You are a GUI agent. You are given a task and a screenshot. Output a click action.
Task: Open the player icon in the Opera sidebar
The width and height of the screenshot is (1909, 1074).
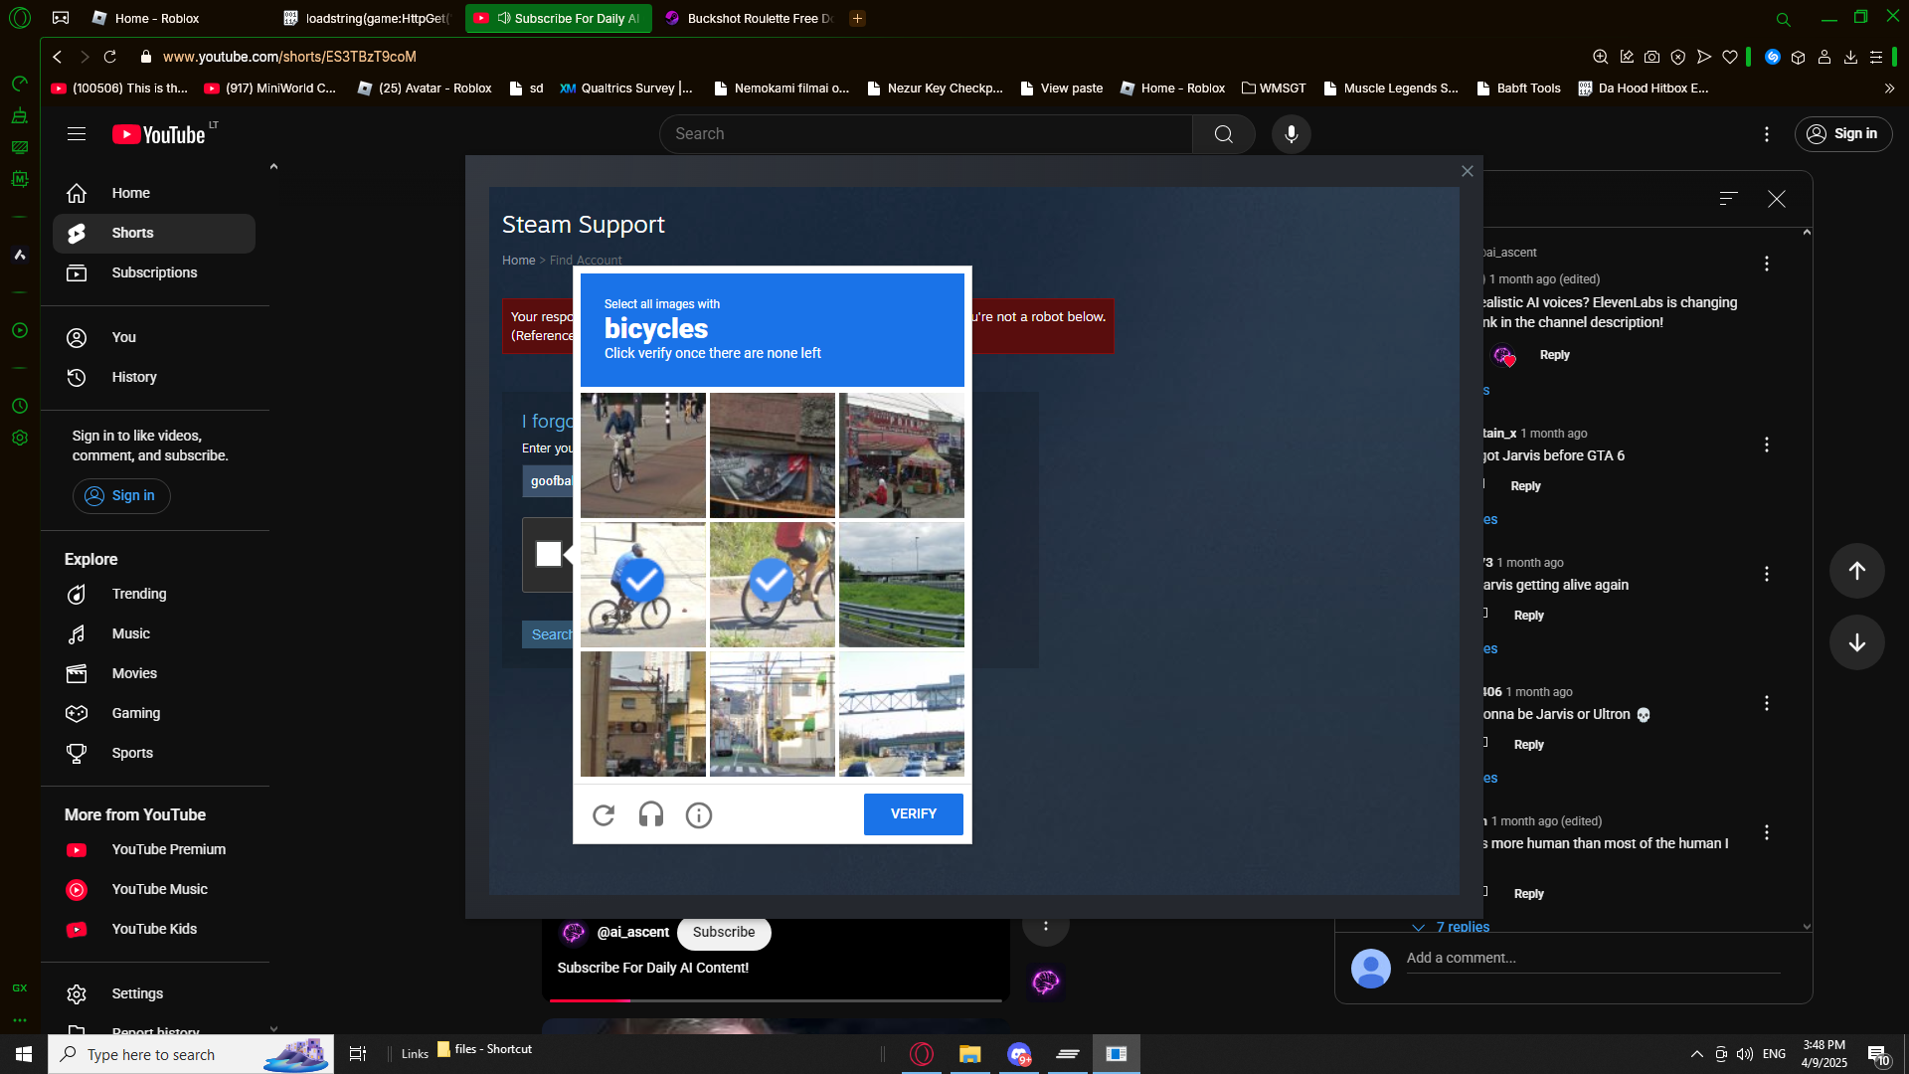(19, 330)
